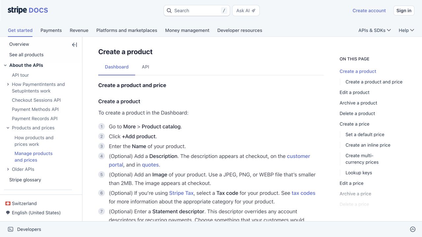
Task: Jump to Edit a product section
Action: pos(354,92)
